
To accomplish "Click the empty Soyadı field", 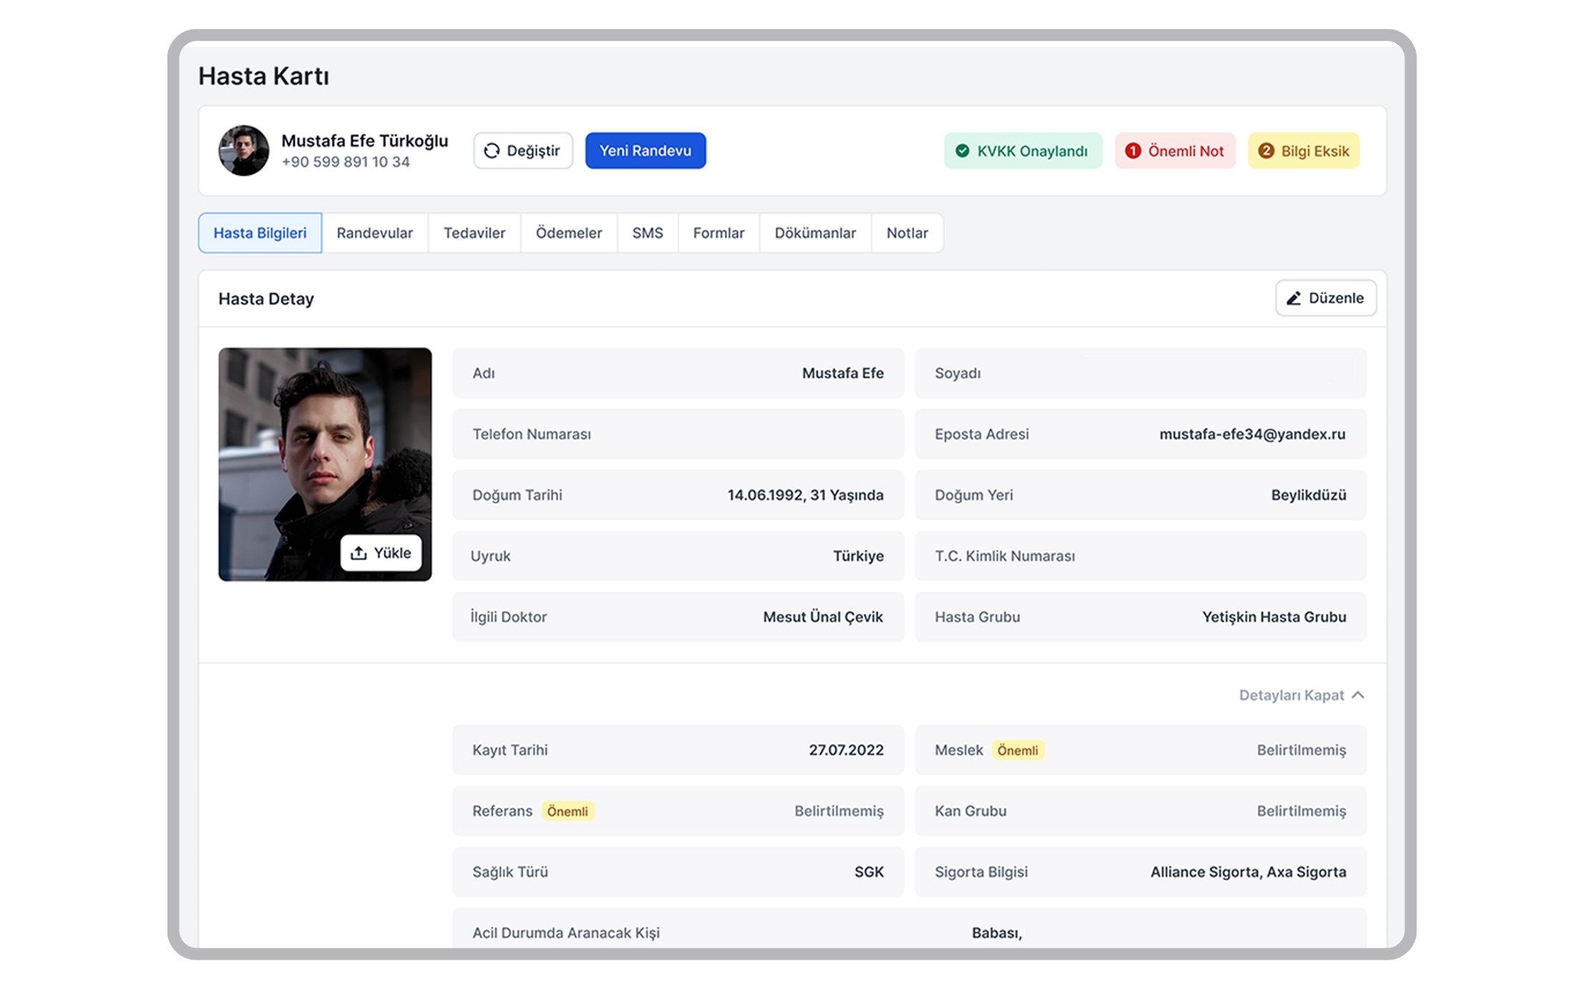I will (1140, 373).
